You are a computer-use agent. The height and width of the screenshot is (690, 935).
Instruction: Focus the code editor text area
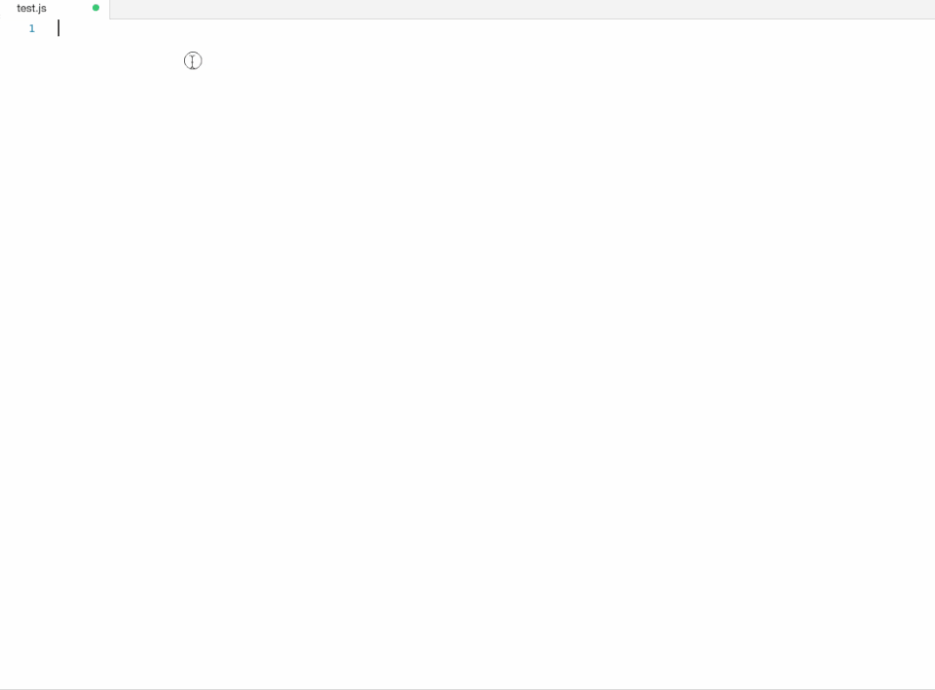495,354
